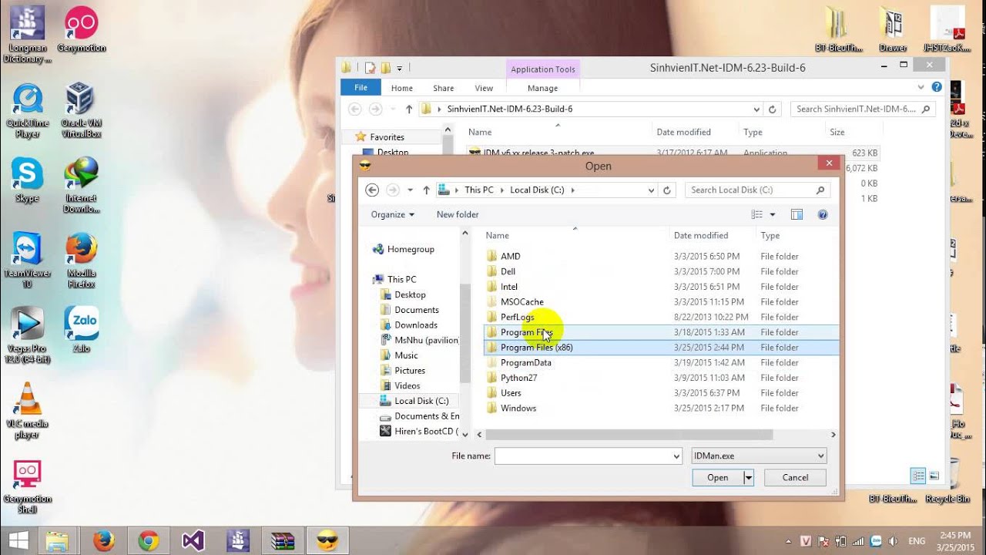Open Vegas Pro 12.0 desktop icon
Image resolution: width=986 pixels, height=555 pixels.
(28, 335)
